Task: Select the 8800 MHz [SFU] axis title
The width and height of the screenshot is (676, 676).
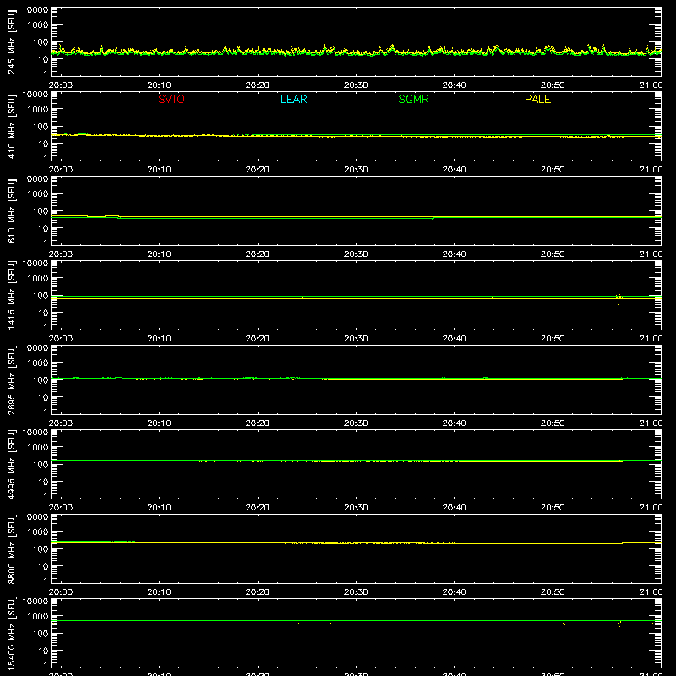Action: [11, 548]
